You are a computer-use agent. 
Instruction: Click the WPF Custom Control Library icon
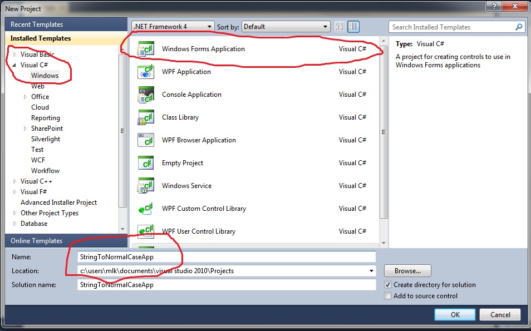coord(146,209)
